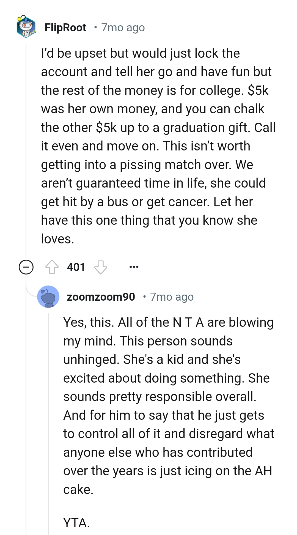Tap the curved connector leading to zoomzoom90's reply
297x535 pixels.
(31, 292)
